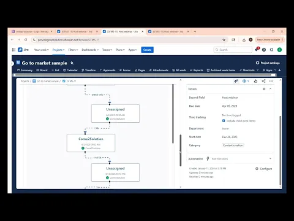This screenshot has height=221, width=294.
Task: Open the notifications bell with red badge
Action: tap(257, 50)
